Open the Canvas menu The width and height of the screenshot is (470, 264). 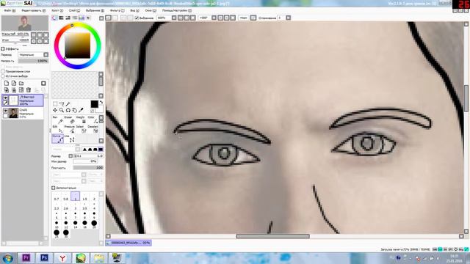click(57, 10)
